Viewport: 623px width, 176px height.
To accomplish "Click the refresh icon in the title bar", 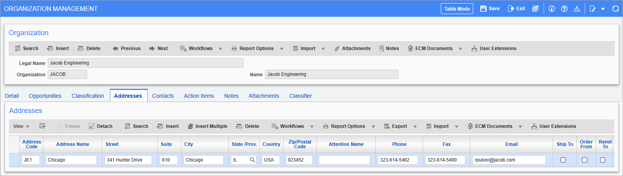I will coord(615,9).
